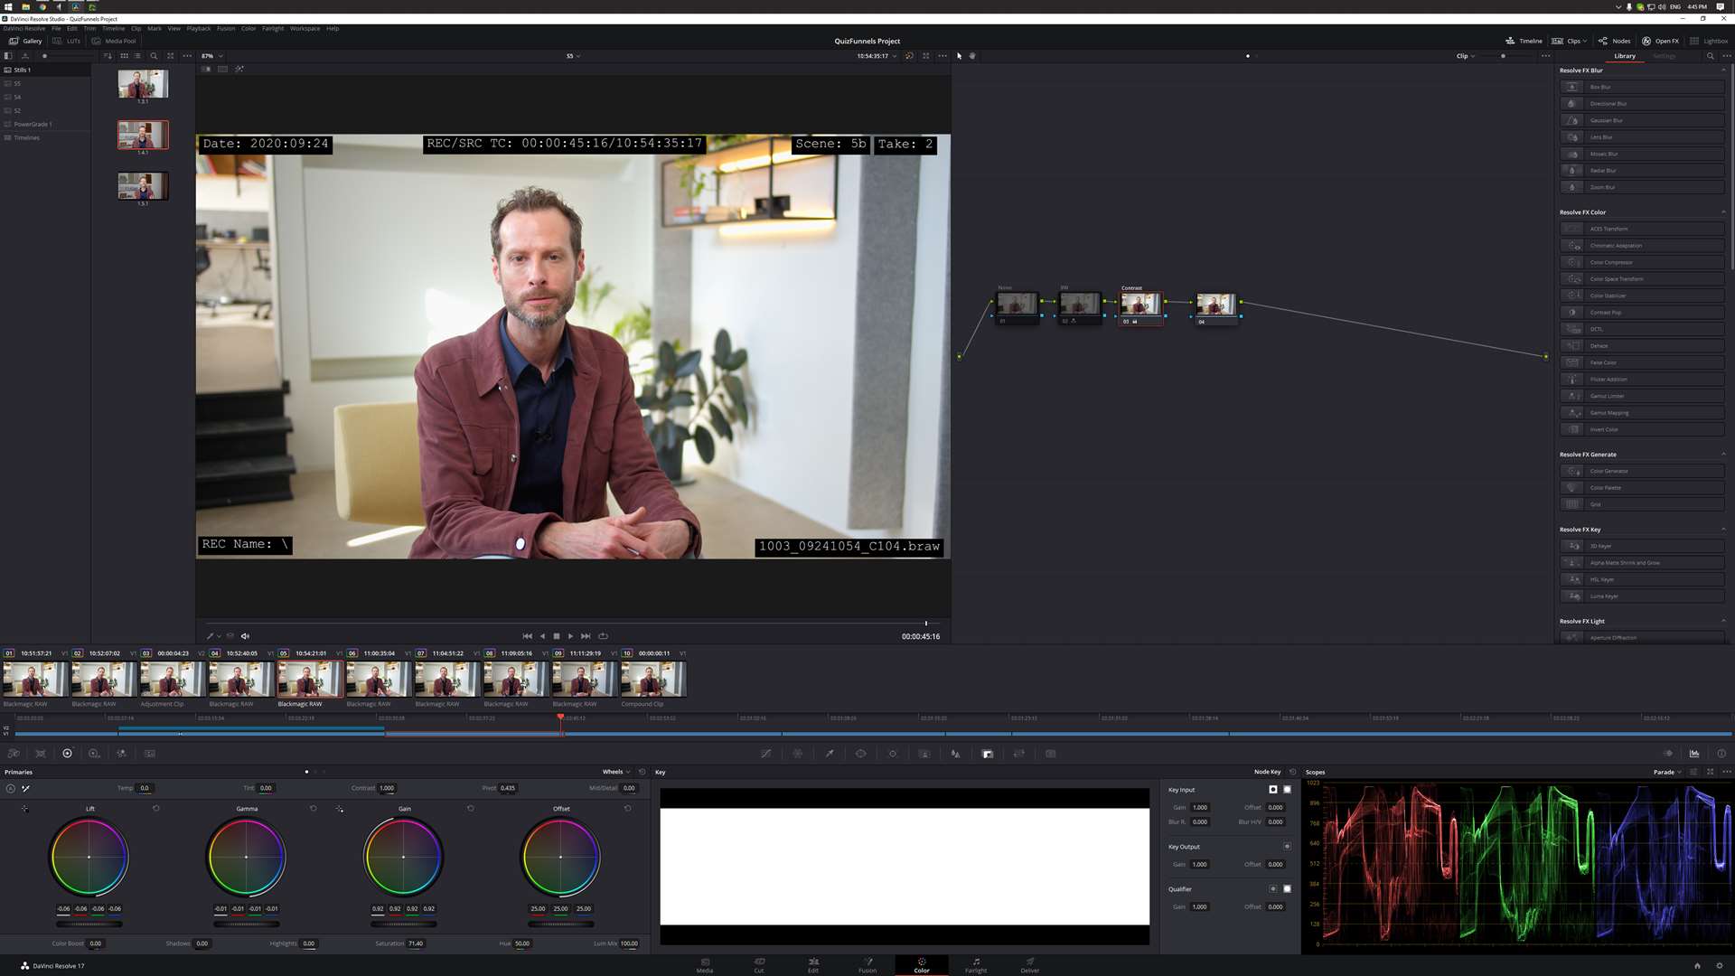This screenshot has width=1735, height=976.
Task: Open the Curves palette icon
Action: click(x=765, y=754)
